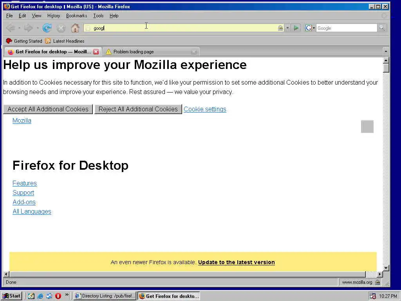
Task: Click the horizontal scrollbar right arrow
Action: 380,274
